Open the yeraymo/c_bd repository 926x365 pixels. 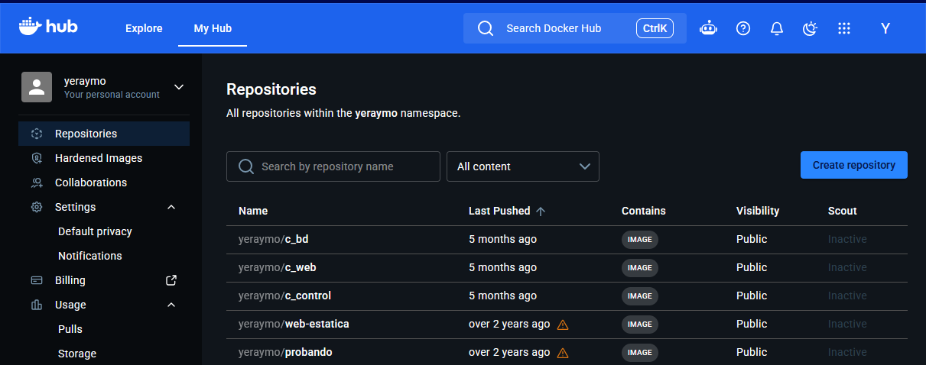[274, 239]
